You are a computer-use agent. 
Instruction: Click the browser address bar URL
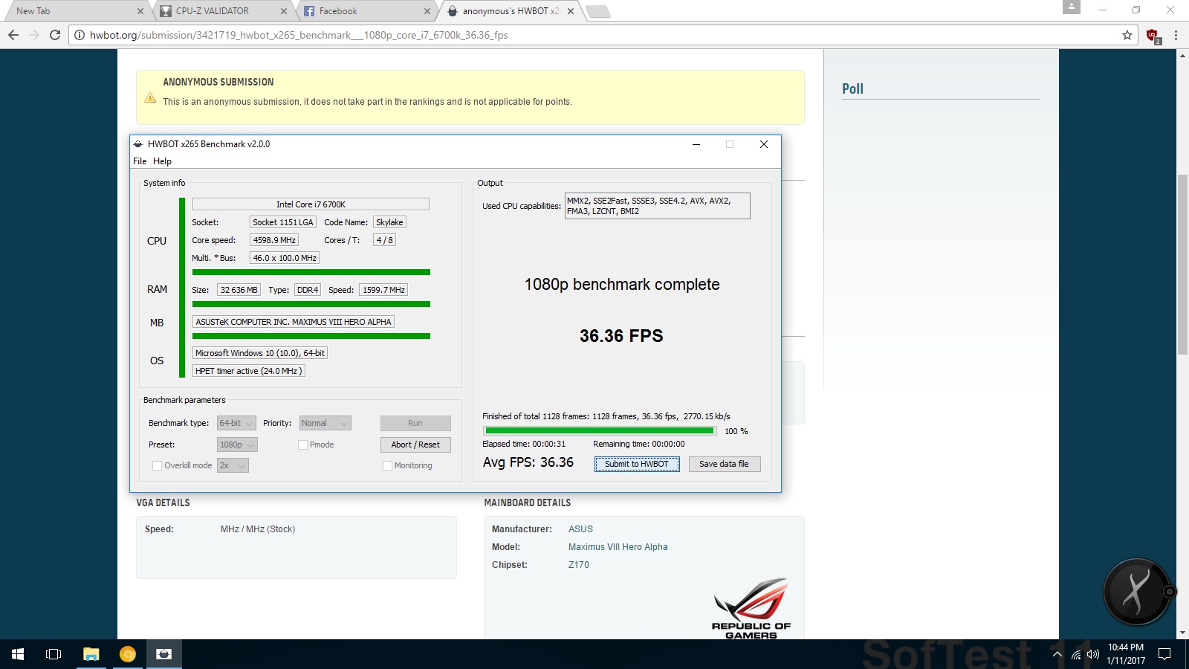(x=299, y=35)
